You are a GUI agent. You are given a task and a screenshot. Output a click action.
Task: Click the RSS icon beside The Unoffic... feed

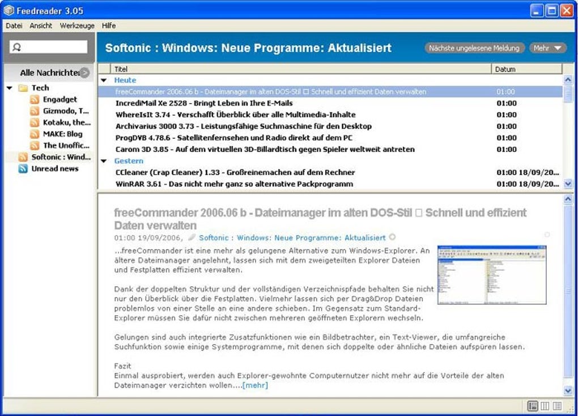point(35,146)
